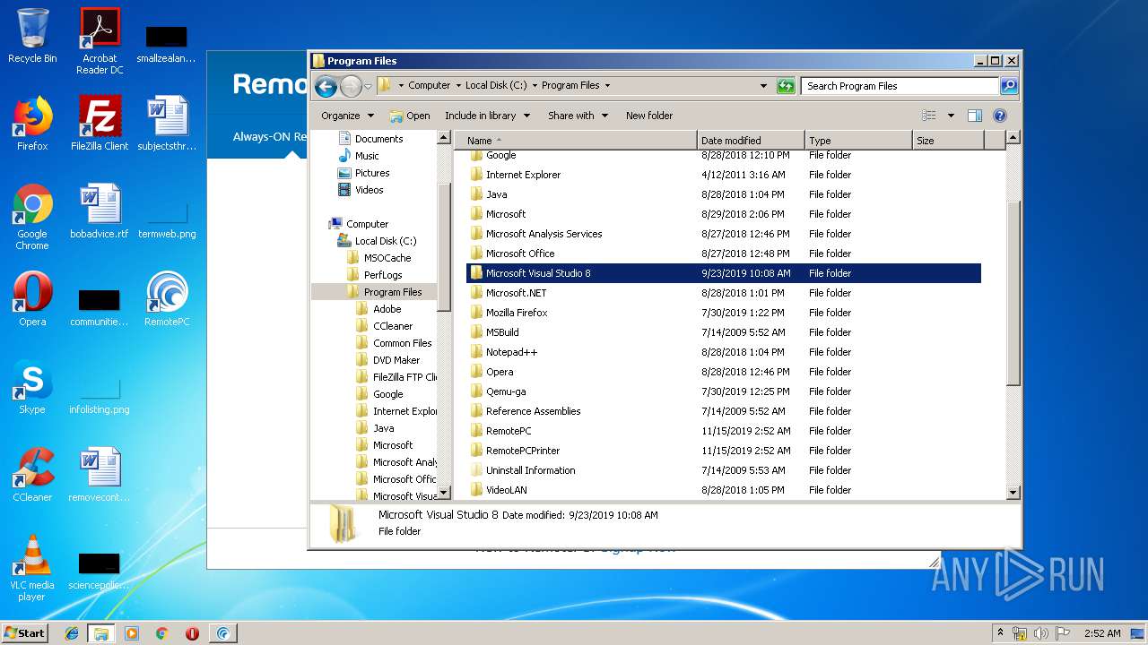
Task: Open Firefox desktop shortcut
Action: (x=32, y=125)
